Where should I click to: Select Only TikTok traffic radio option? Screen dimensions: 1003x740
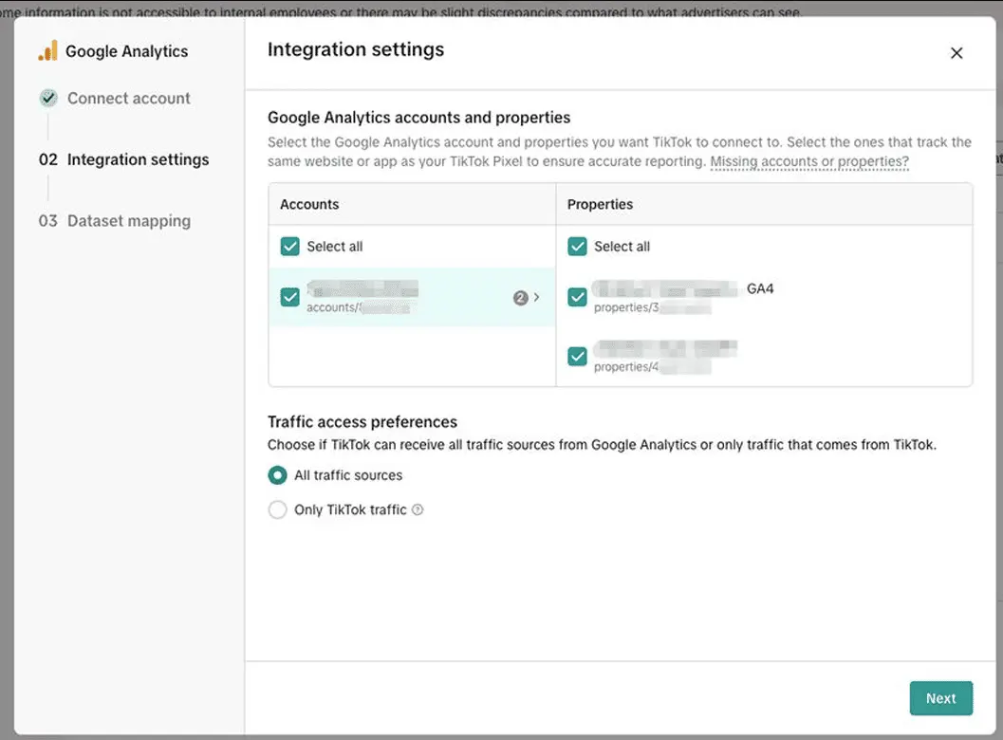tap(277, 509)
